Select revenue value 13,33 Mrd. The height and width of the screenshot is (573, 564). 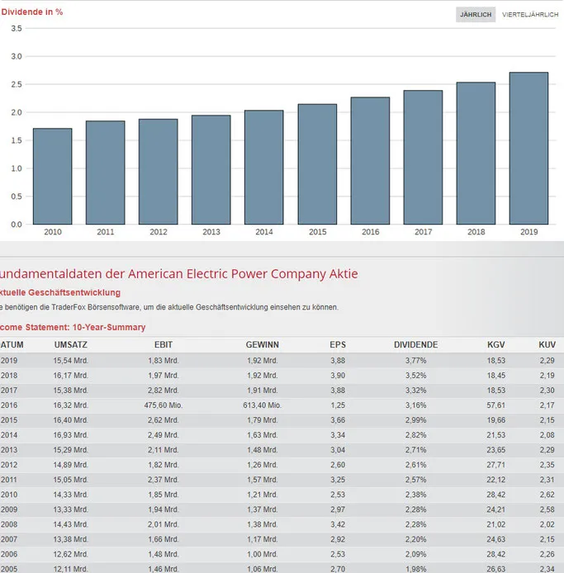click(70, 509)
